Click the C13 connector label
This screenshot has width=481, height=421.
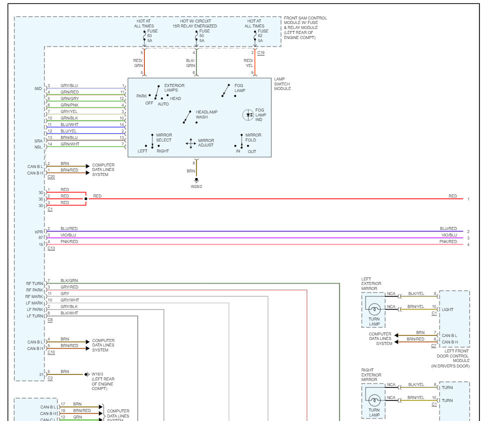point(51,248)
